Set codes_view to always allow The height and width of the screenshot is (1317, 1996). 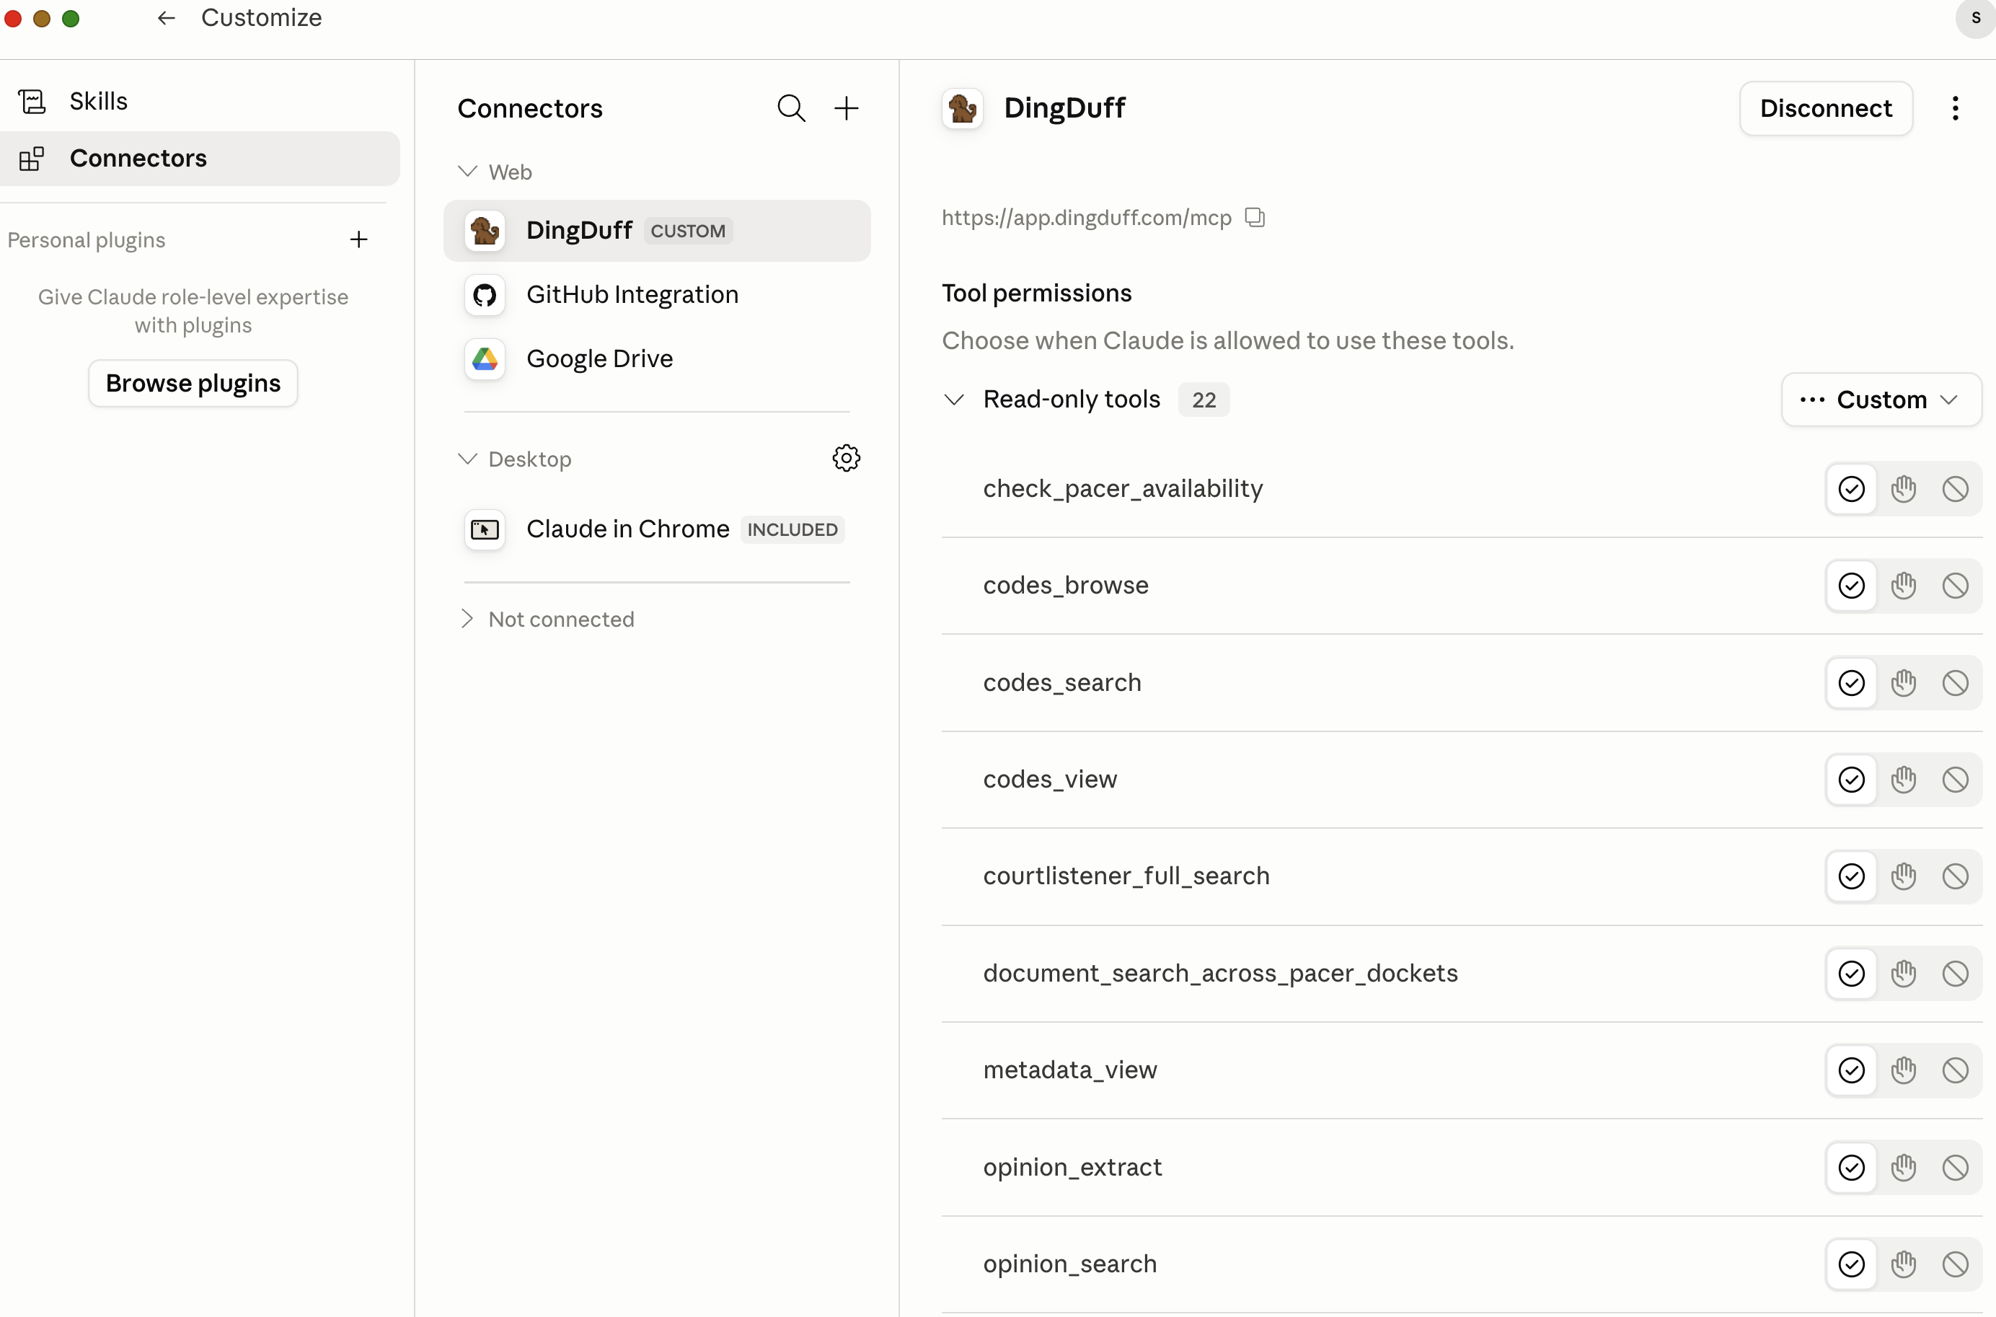pos(1852,780)
